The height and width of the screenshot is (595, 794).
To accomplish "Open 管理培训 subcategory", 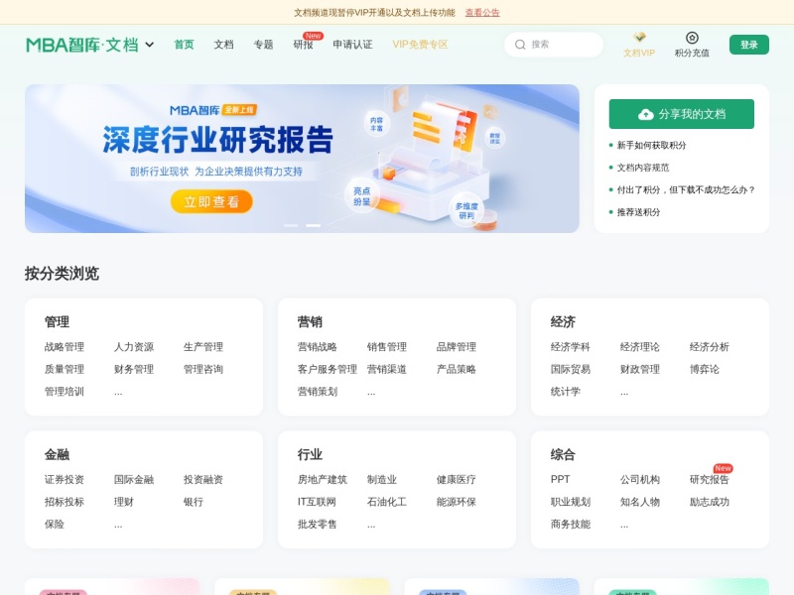I will pos(65,391).
